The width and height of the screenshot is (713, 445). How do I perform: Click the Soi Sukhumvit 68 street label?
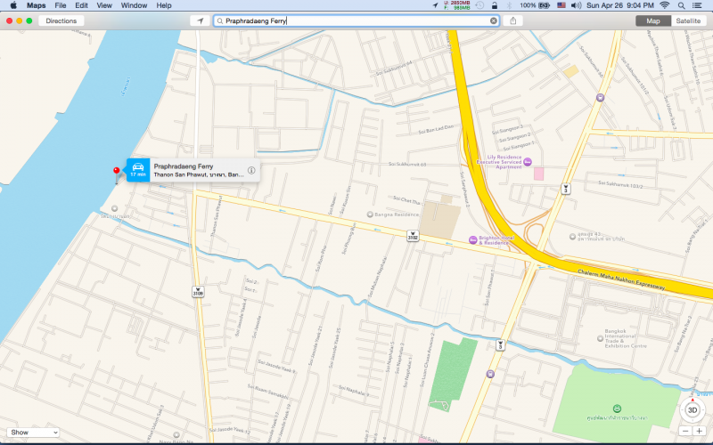click(x=407, y=164)
